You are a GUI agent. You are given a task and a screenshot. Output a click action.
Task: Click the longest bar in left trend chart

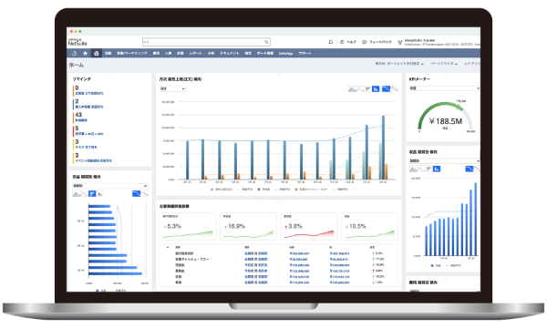116,273
